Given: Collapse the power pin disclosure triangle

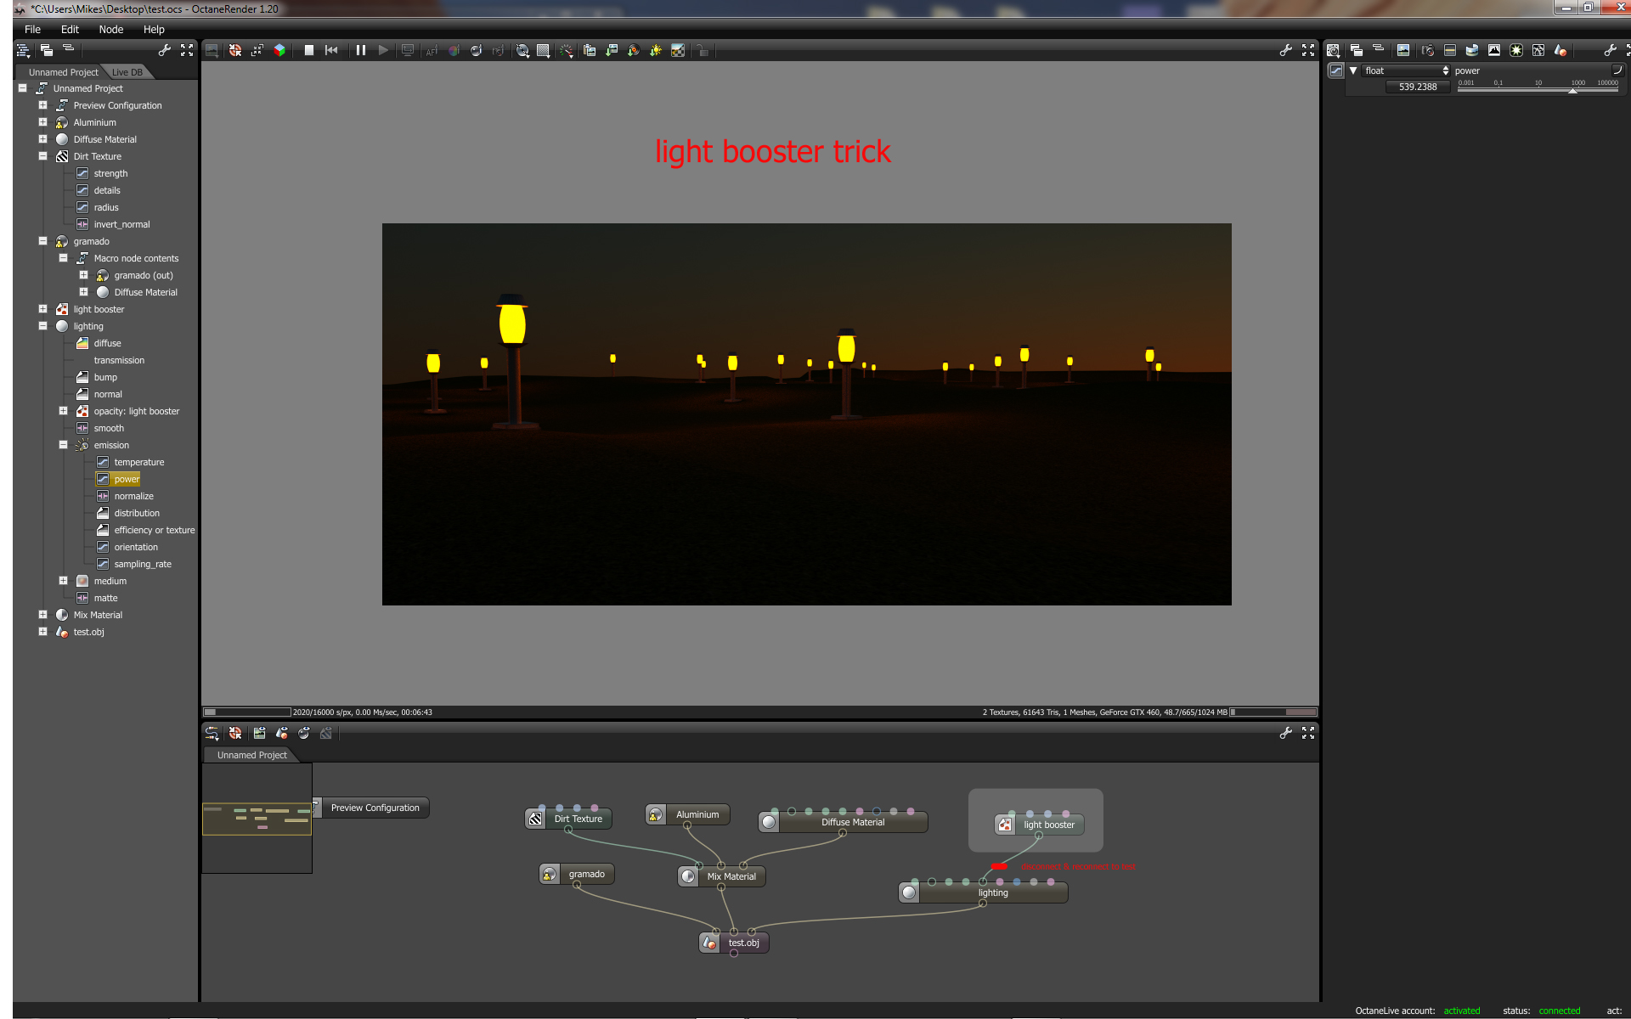Looking at the screenshot, I should coord(1353,70).
